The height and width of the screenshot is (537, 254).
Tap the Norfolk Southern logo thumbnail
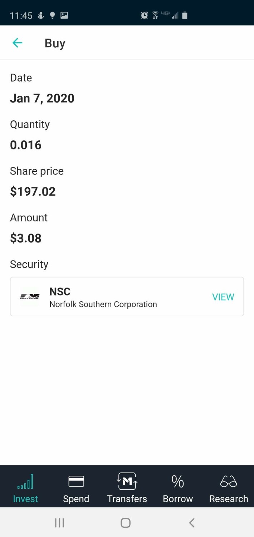30,296
